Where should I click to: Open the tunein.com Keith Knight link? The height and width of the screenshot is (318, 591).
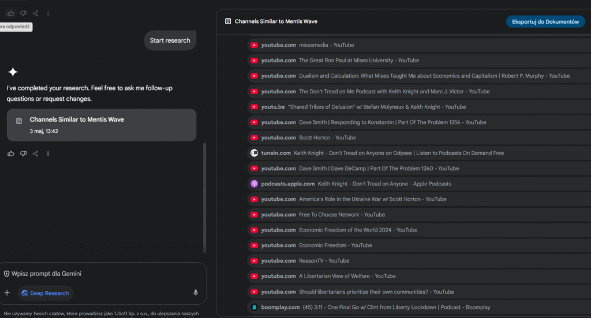(419, 153)
